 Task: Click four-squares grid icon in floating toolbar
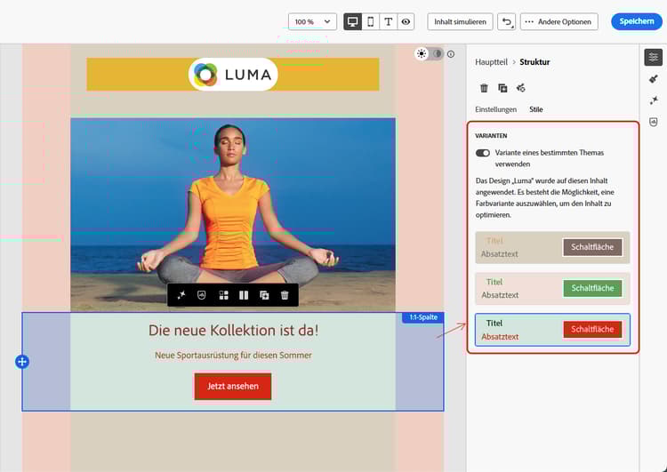[x=223, y=295]
